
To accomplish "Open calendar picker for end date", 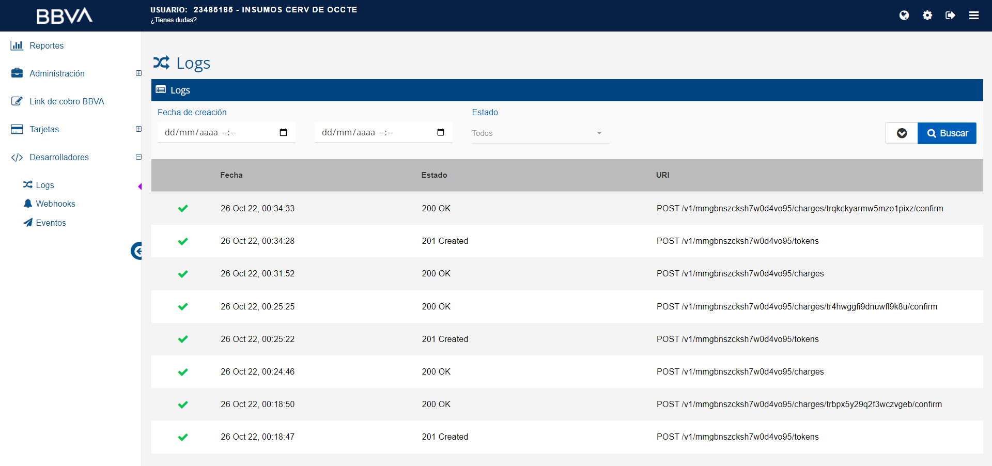I will (x=441, y=132).
